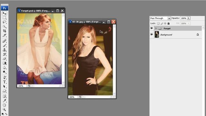Select the Rectangular Marquee tool
Screen dimensions: 206x116
(5, 18)
